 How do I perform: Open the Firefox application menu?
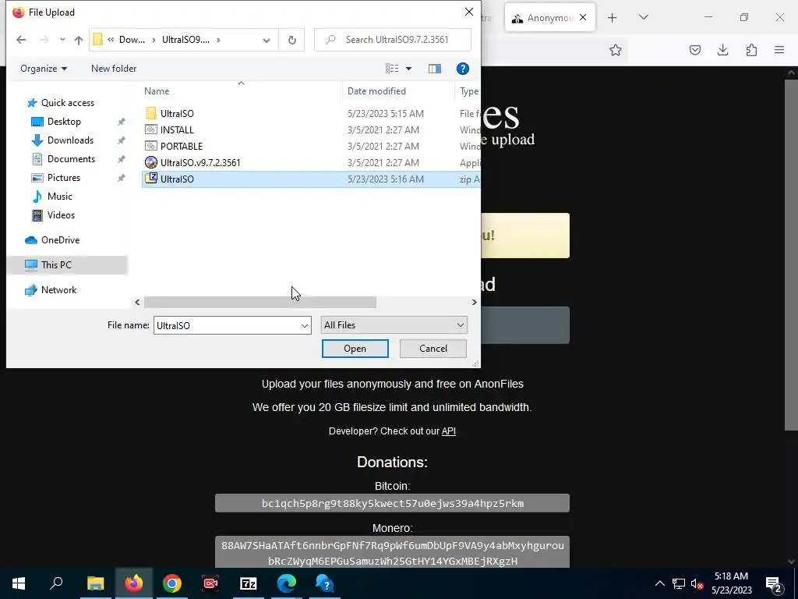coord(779,50)
